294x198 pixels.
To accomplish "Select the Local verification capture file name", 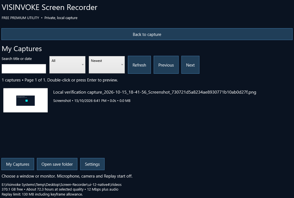I will pos(155,92).
